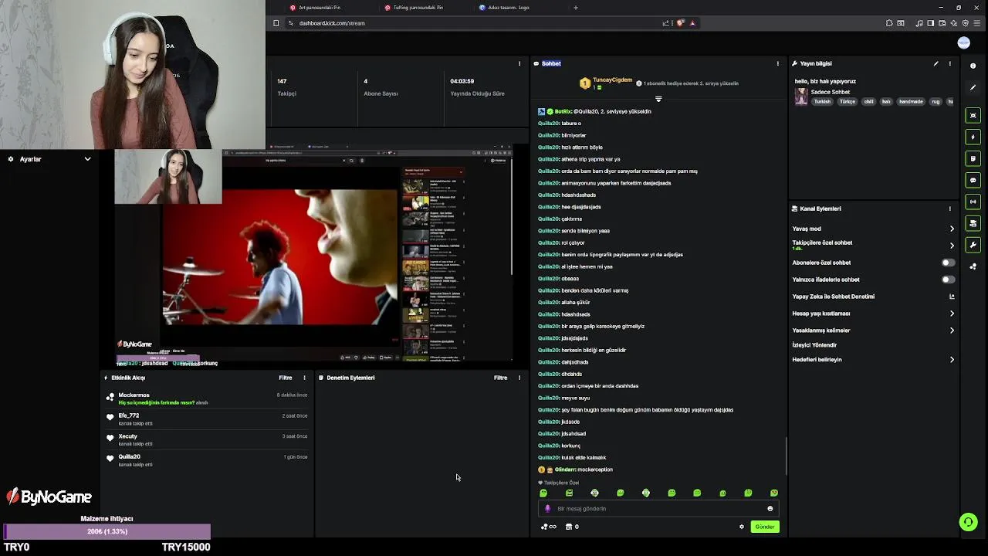Click the bubbles infinity icon below message box
Viewport: 988px width, 556px height.
pyautogui.click(x=548, y=527)
